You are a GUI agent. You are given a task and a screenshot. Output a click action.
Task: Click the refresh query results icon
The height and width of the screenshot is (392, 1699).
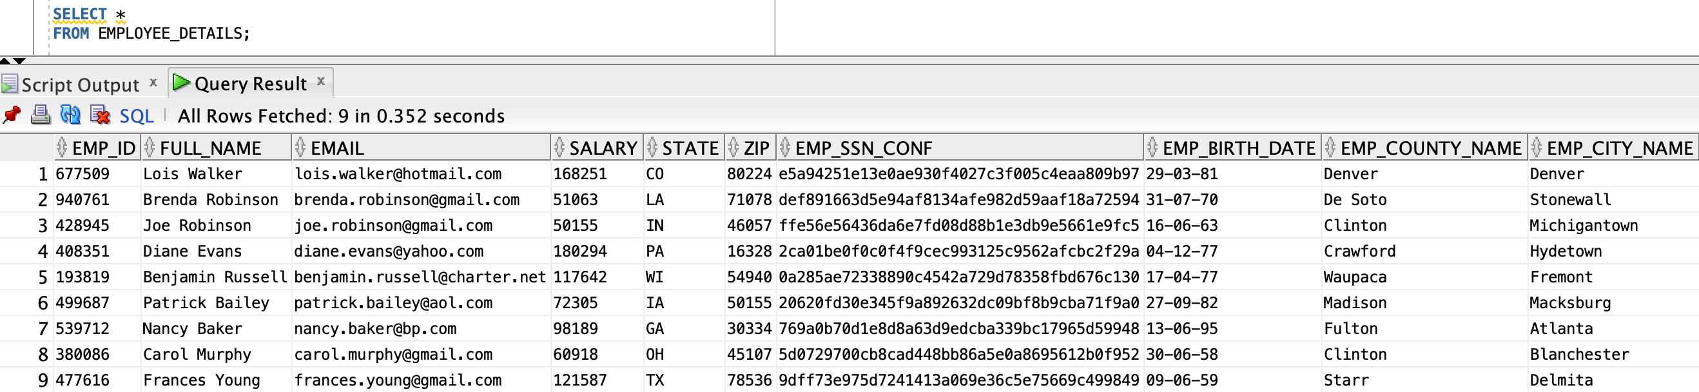point(70,115)
